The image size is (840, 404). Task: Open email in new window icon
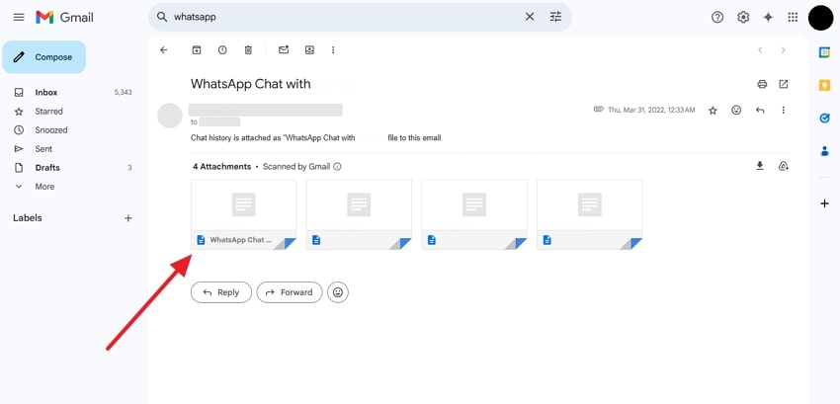pyautogui.click(x=784, y=84)
